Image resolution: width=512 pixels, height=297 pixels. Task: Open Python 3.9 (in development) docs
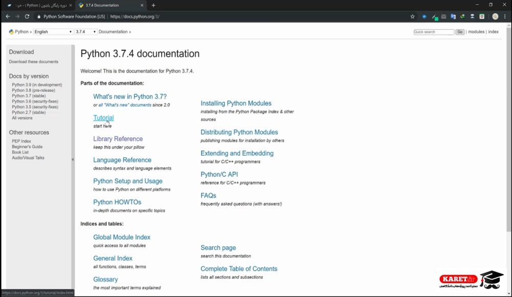(37, 84)
